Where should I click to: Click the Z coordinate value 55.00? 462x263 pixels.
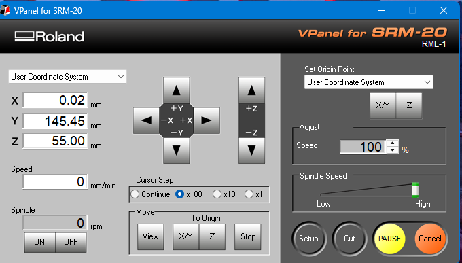(x=56, y=141)
